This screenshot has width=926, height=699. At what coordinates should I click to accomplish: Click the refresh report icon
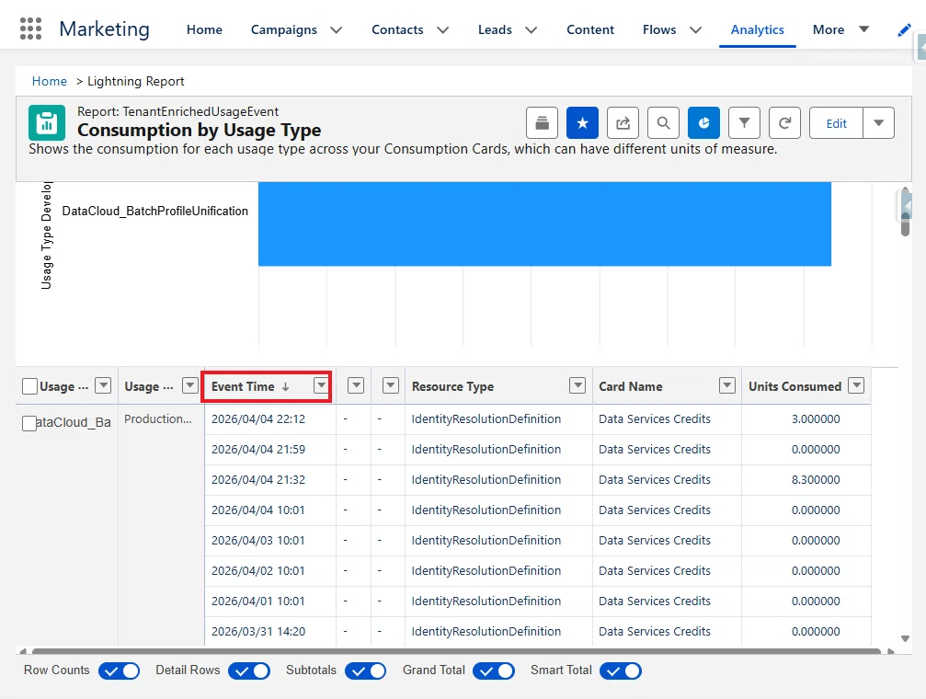point(784,123)
